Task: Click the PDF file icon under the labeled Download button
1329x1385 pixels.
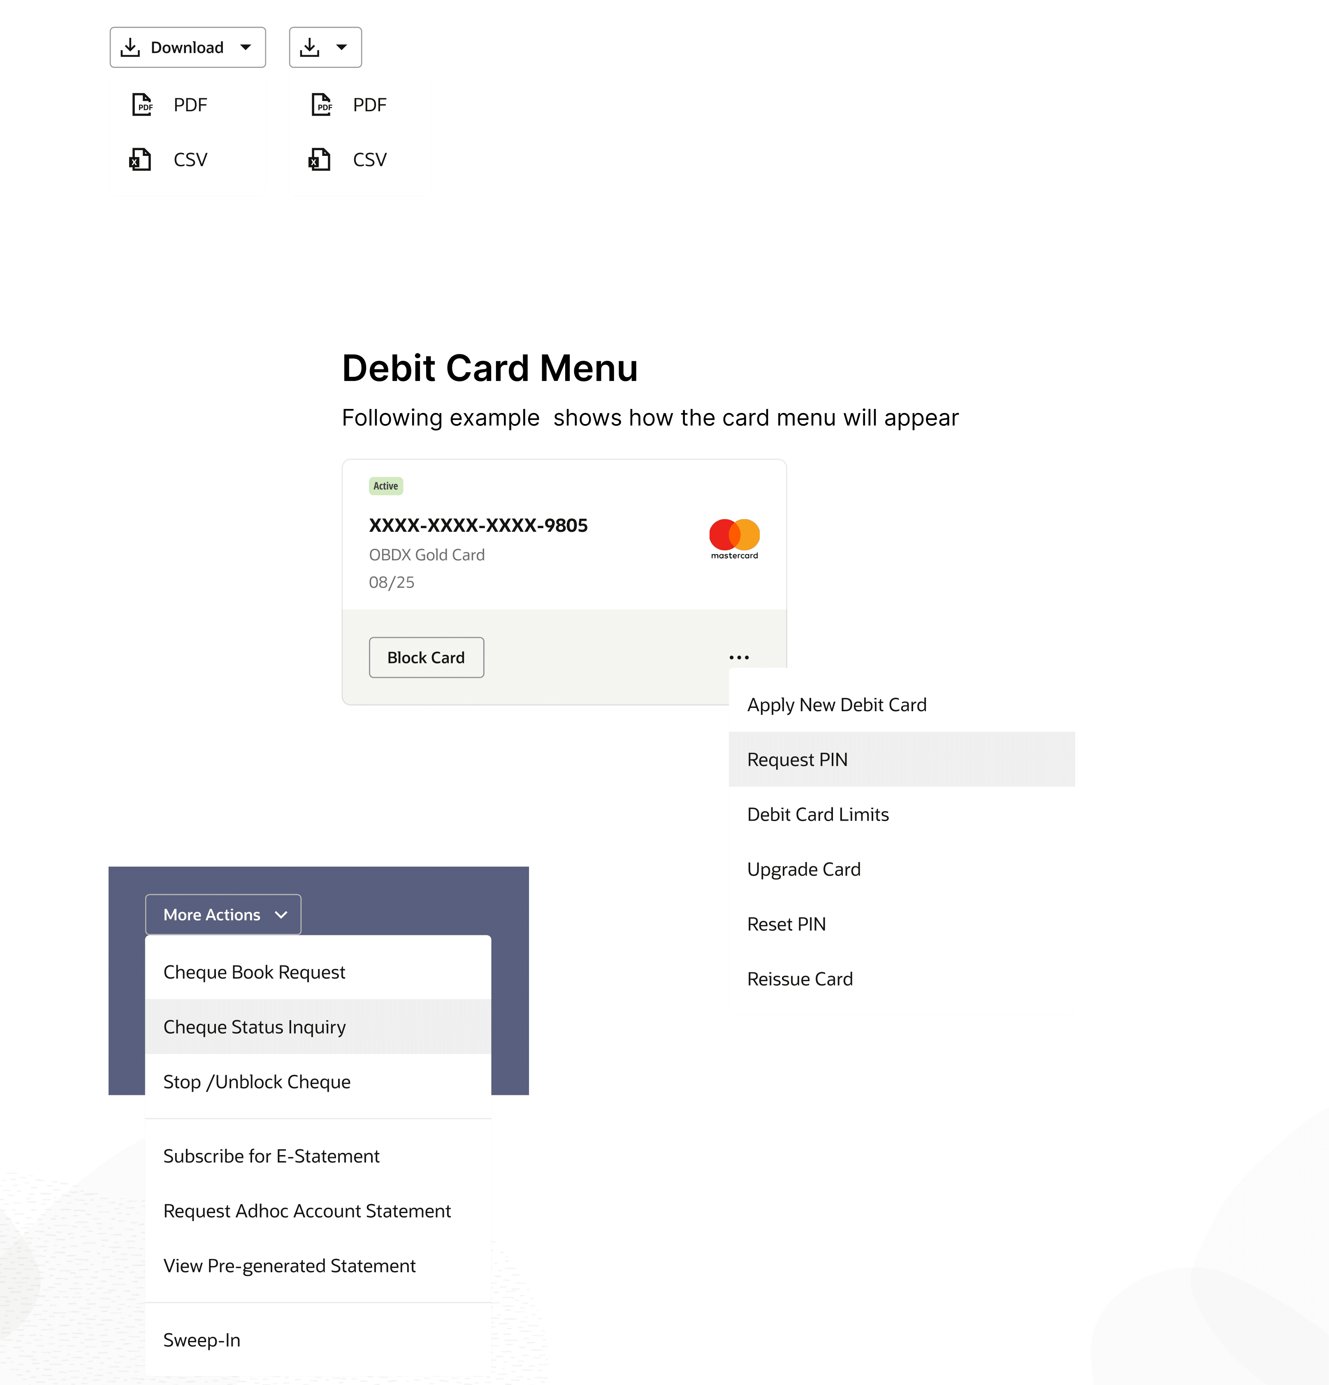Action: point(143,104)
